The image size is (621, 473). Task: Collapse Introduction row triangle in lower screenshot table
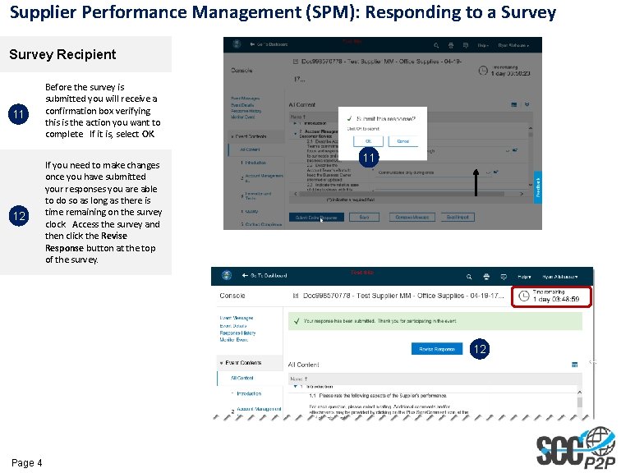295,386
